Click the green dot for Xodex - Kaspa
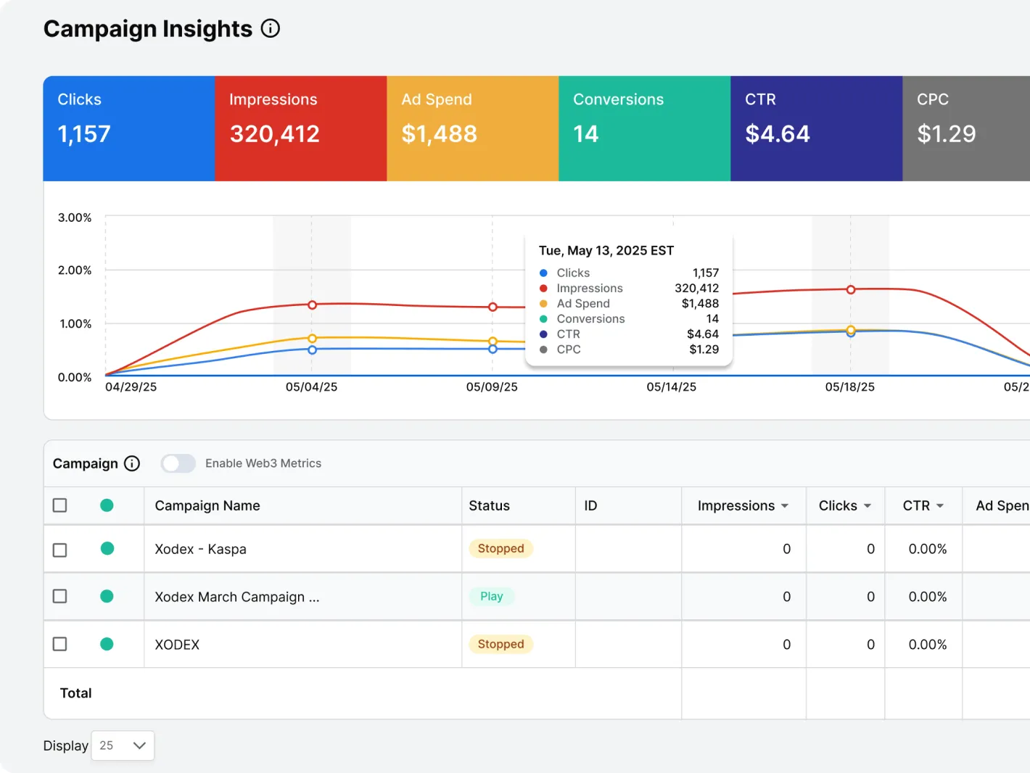The height and width of the screenshot is (773, 1030). click(x=107, y=548)
